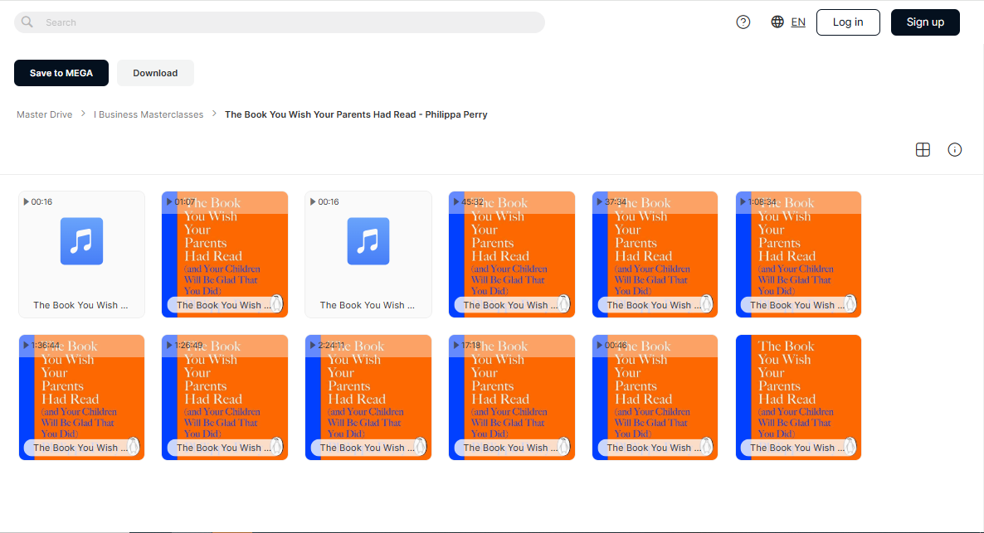Screen dimensions: 984x533
Task: Open the help question mark icon
Action: point(743,22)
